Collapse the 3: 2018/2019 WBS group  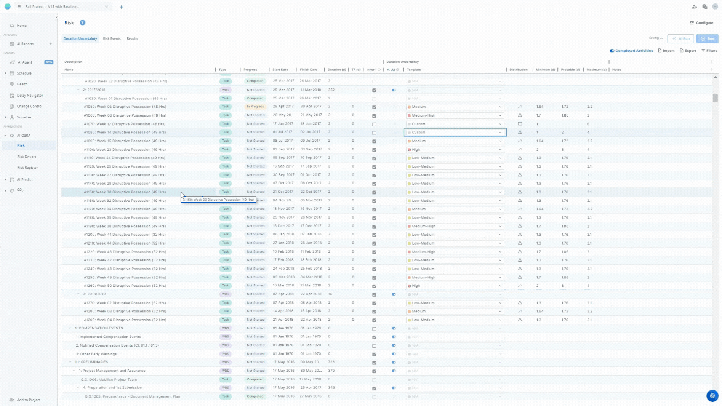[78, 294]
